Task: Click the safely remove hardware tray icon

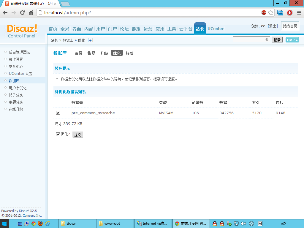Action: tap(229, 224)
